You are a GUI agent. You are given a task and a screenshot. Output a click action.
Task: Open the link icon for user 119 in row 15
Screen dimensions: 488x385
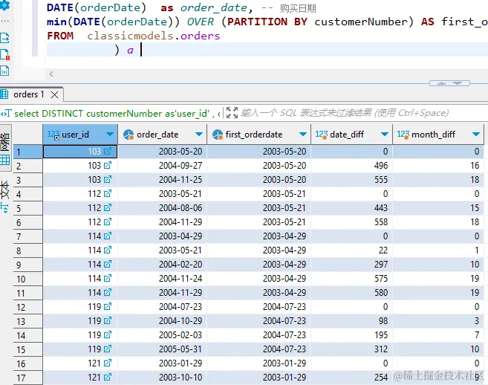(108, 349)
